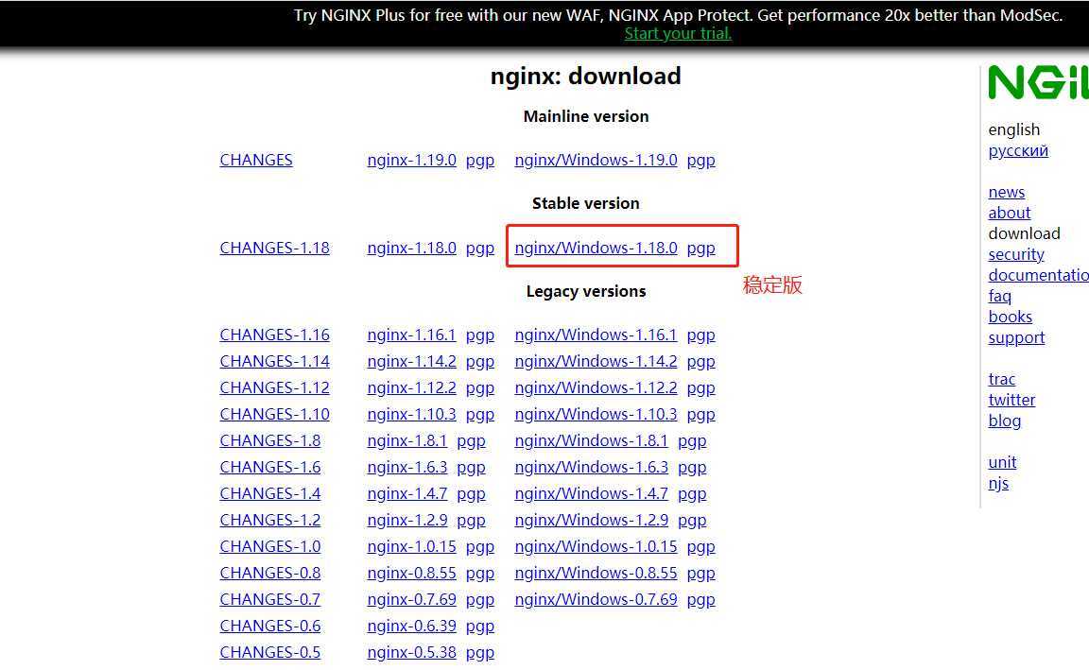Open CHANGES-1.8 link
Image resolution: width=1089 pixels, height=670 pixels.
[270, 440]
